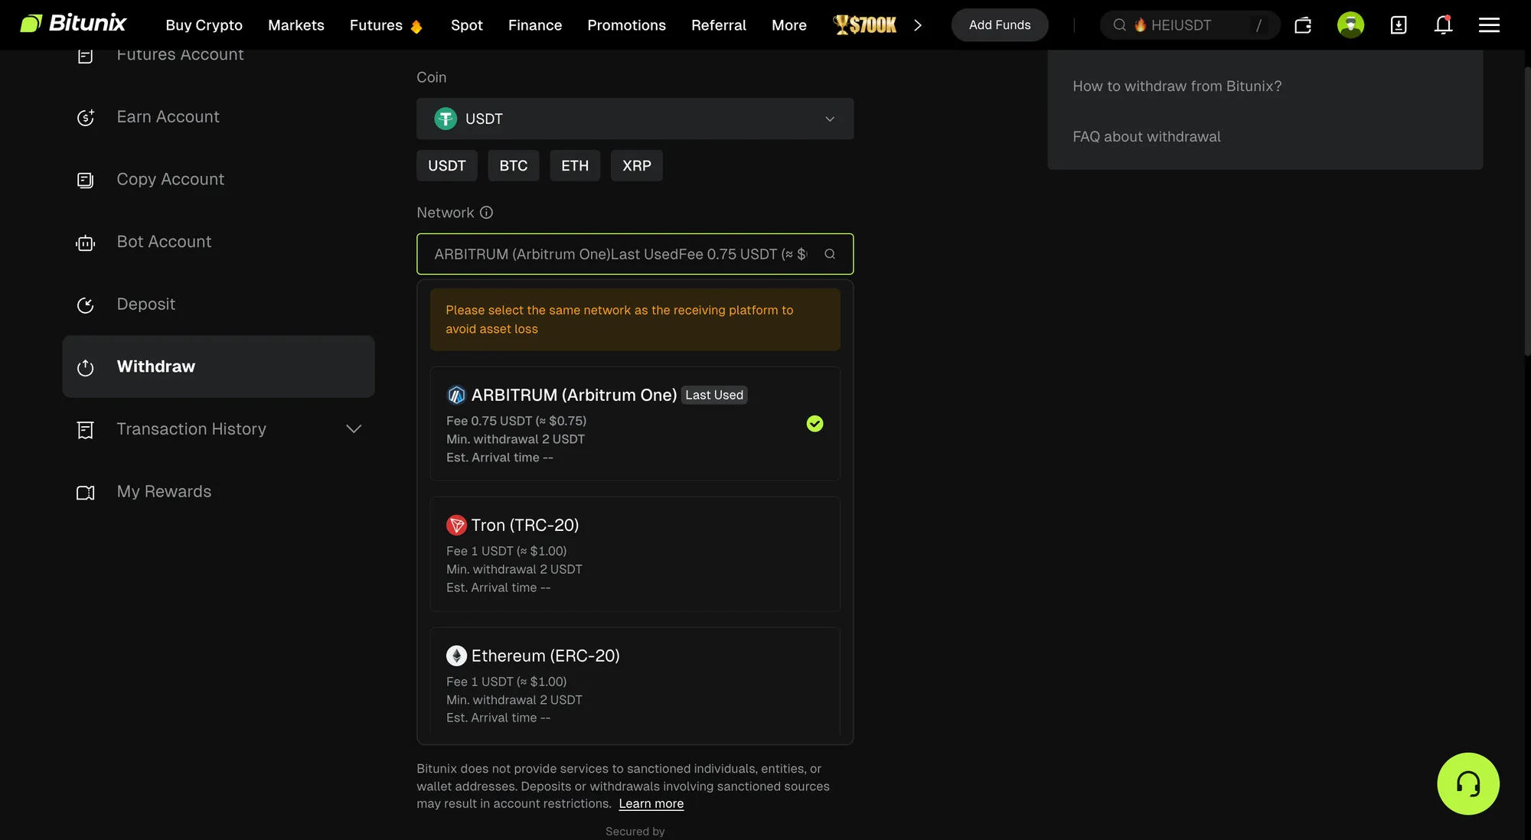The image size is (1531, 840).
Task: Go to Markets in top navigation
Action: (x=295, y=25)
